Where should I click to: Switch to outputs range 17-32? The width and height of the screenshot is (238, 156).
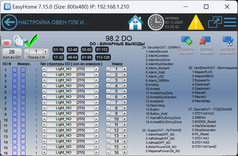[58, 57]
